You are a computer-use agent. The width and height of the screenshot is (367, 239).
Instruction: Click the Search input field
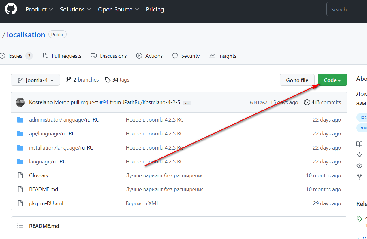[347, 10]
